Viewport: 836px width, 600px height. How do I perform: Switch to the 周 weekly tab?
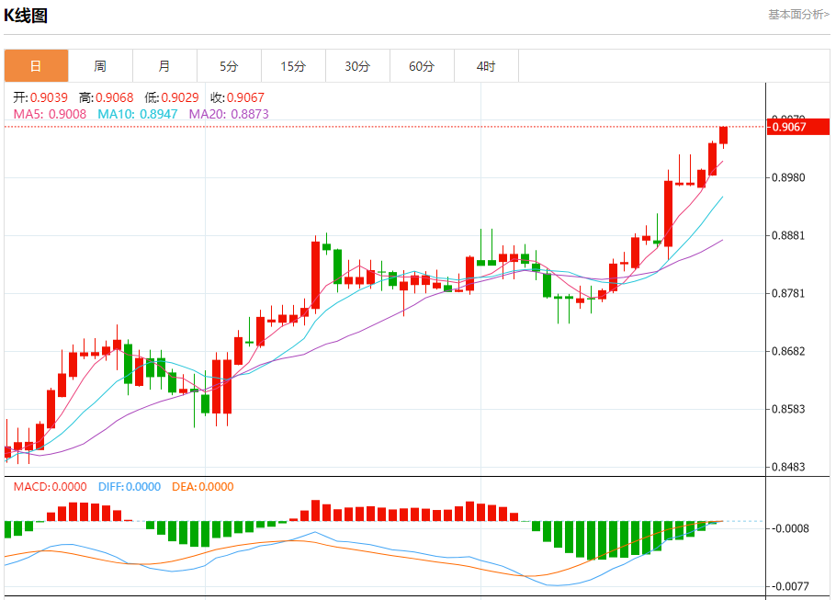(100, 66)
